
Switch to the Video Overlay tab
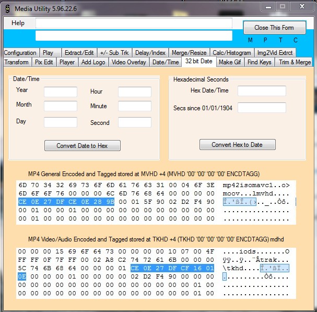[129, 62]
